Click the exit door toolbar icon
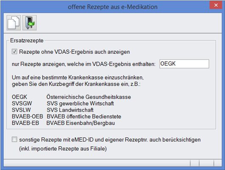Viewport: 225px width, 170px height. [30, 23]
